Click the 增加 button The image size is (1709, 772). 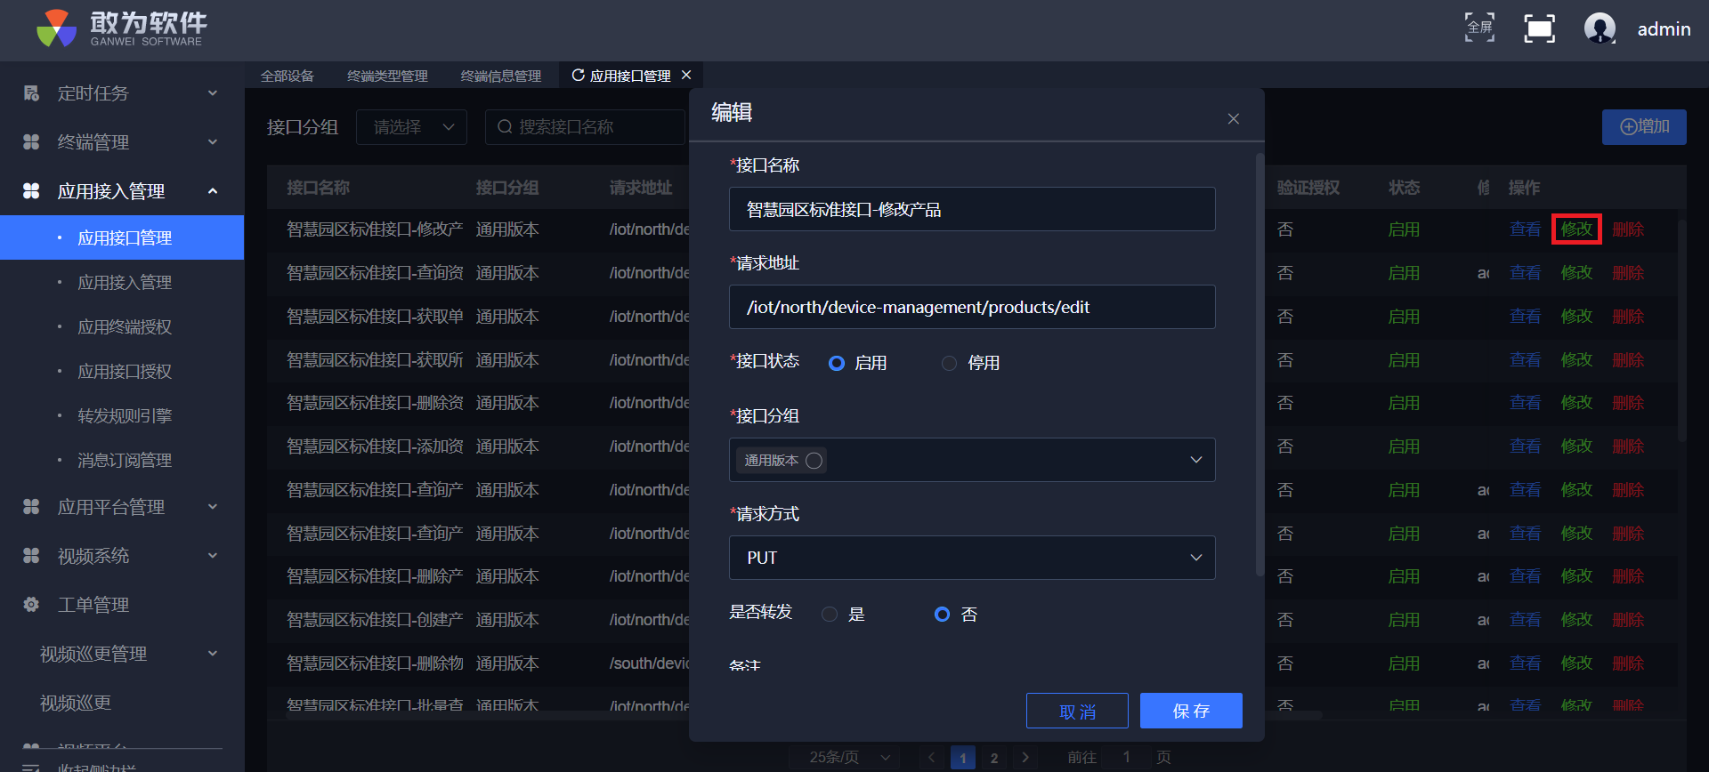click(x=1644, y=127)
